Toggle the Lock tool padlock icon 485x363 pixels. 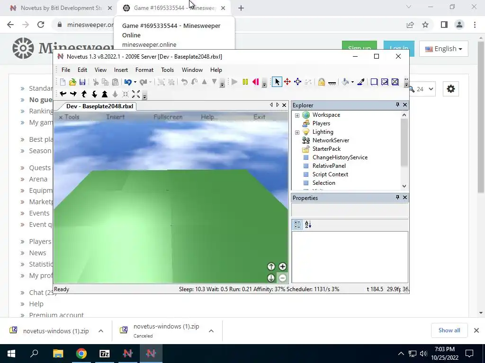pyautogui.click(x=322, y=82)
